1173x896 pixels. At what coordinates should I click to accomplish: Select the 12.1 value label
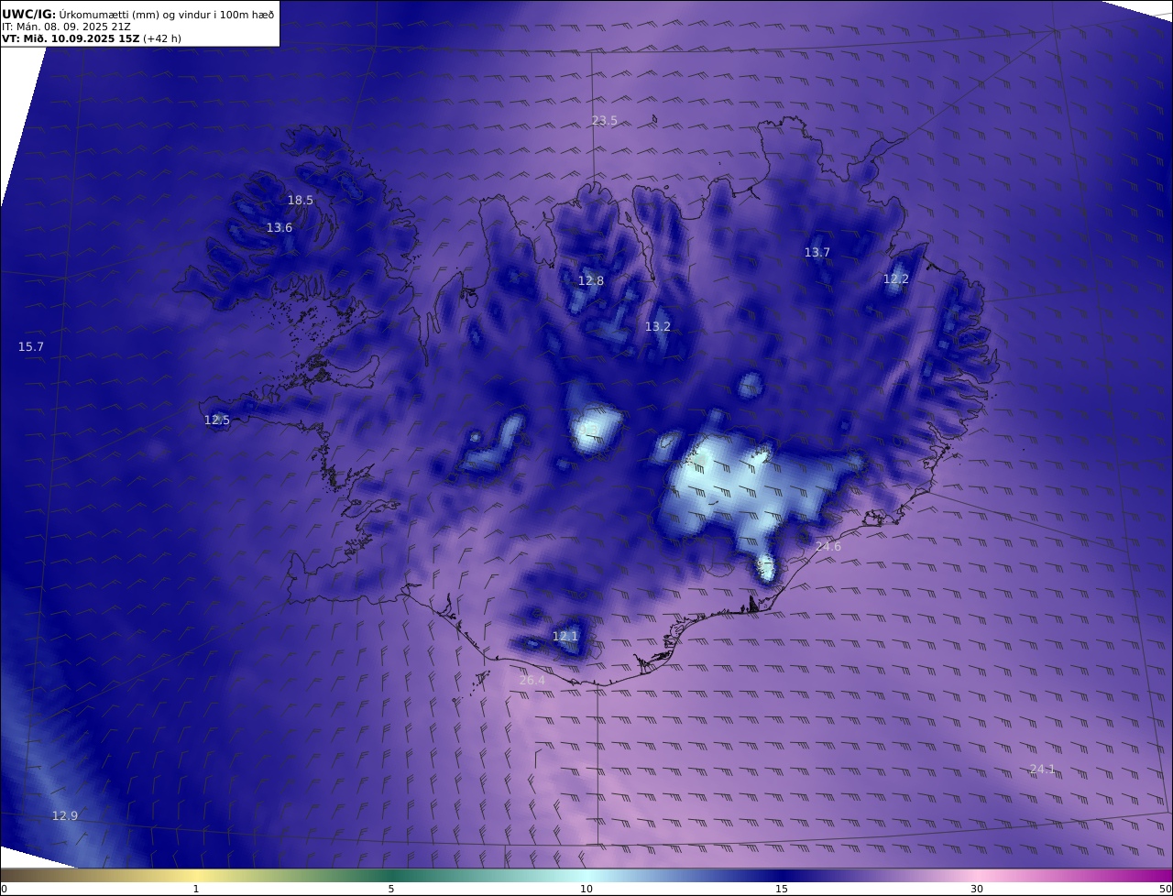(x=565, y=636)
